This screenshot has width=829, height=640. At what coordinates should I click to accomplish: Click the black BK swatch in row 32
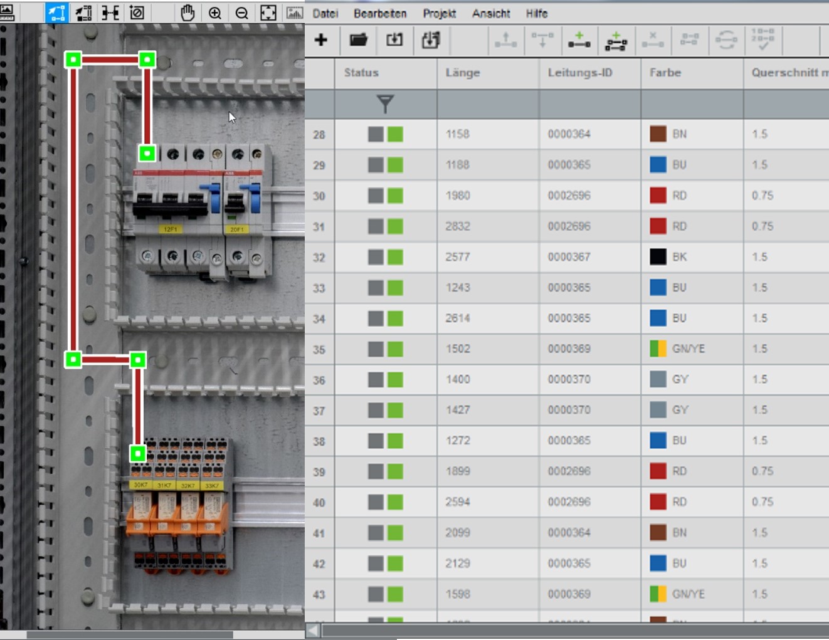click(x=658, y=257)
